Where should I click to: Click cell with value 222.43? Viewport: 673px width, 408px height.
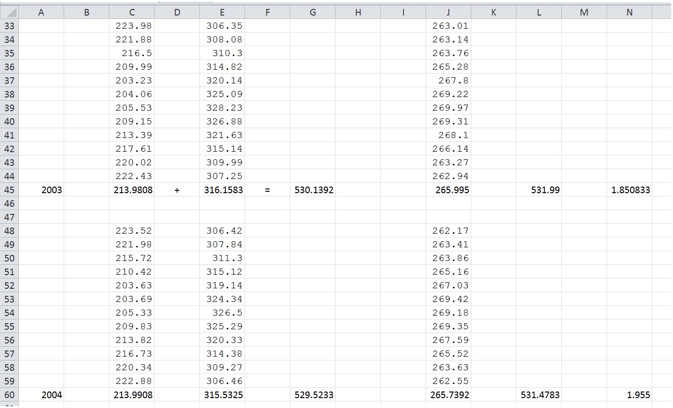click(131, 176)
